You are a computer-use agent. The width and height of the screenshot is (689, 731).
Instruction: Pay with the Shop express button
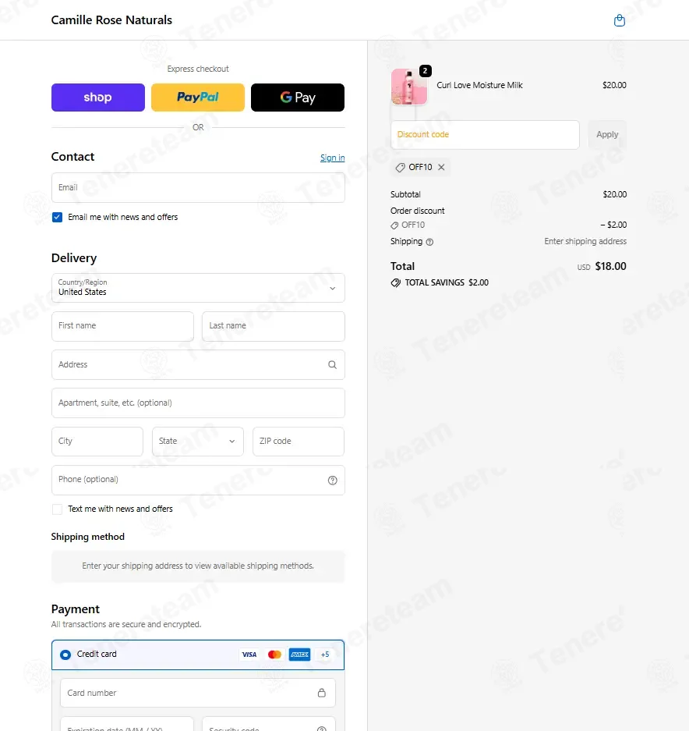coord(98,98)
